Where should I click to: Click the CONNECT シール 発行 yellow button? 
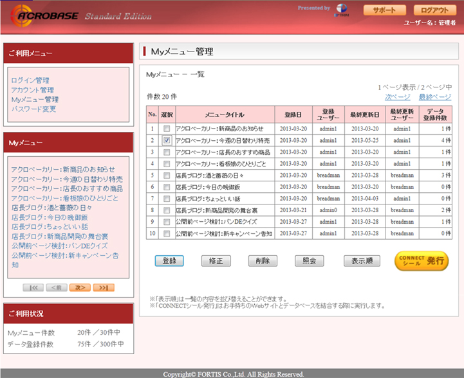pos(422,260)
